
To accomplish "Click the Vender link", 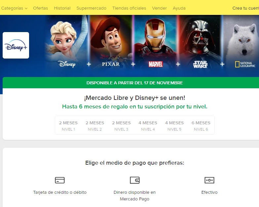I will point(159,8).
